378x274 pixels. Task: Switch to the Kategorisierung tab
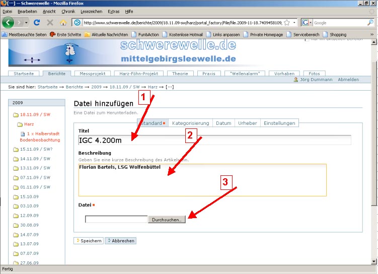[x=190, y=123]
